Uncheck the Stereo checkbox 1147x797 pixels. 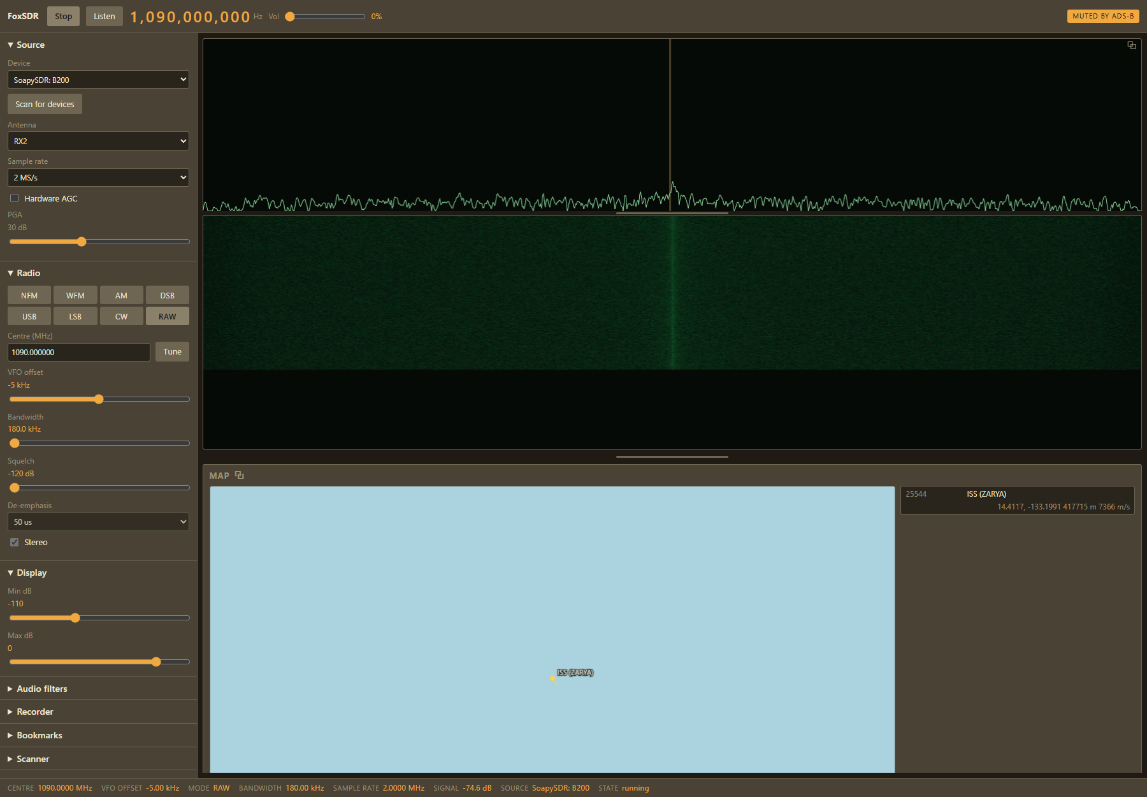tap(15, 542)
